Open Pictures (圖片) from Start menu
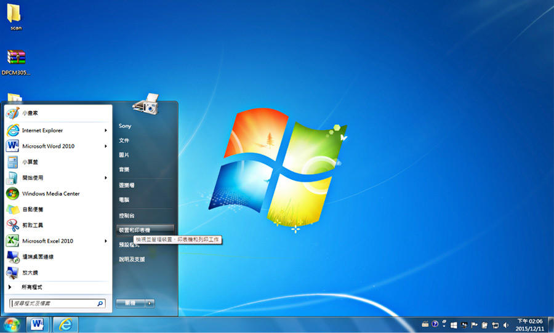The width and height of the screenshot is (554, 333). [145, 155]
